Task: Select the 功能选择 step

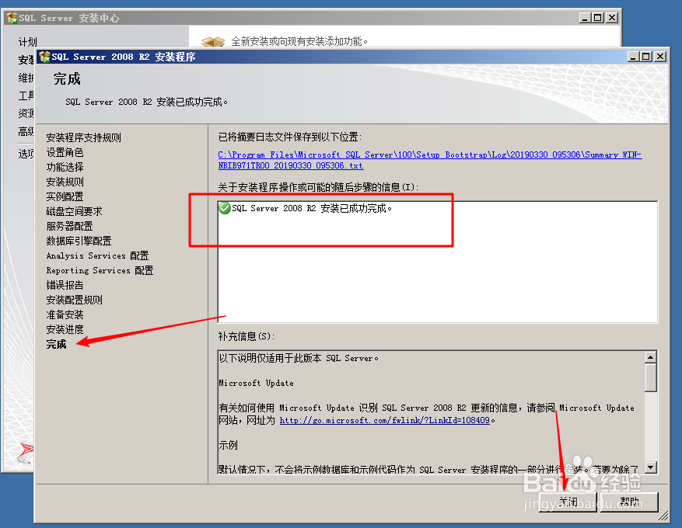Action: [x=65, y=167]
